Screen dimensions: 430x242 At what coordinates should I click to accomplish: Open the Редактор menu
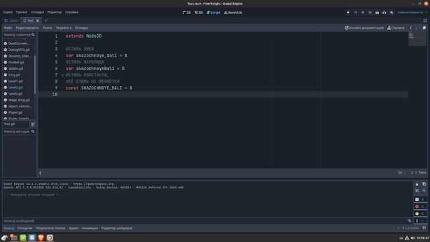[54, 12]
